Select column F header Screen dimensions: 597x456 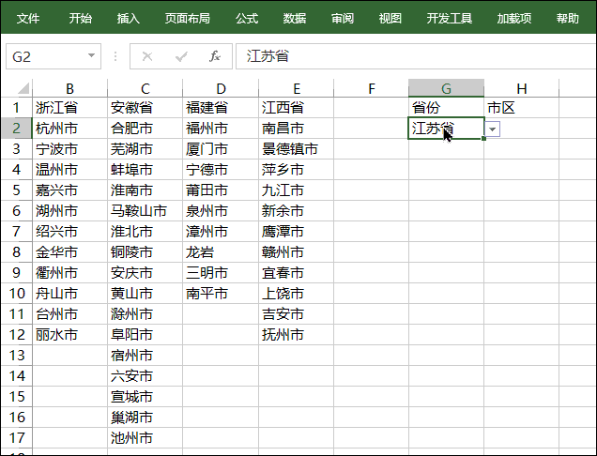(x=372, y=88)
